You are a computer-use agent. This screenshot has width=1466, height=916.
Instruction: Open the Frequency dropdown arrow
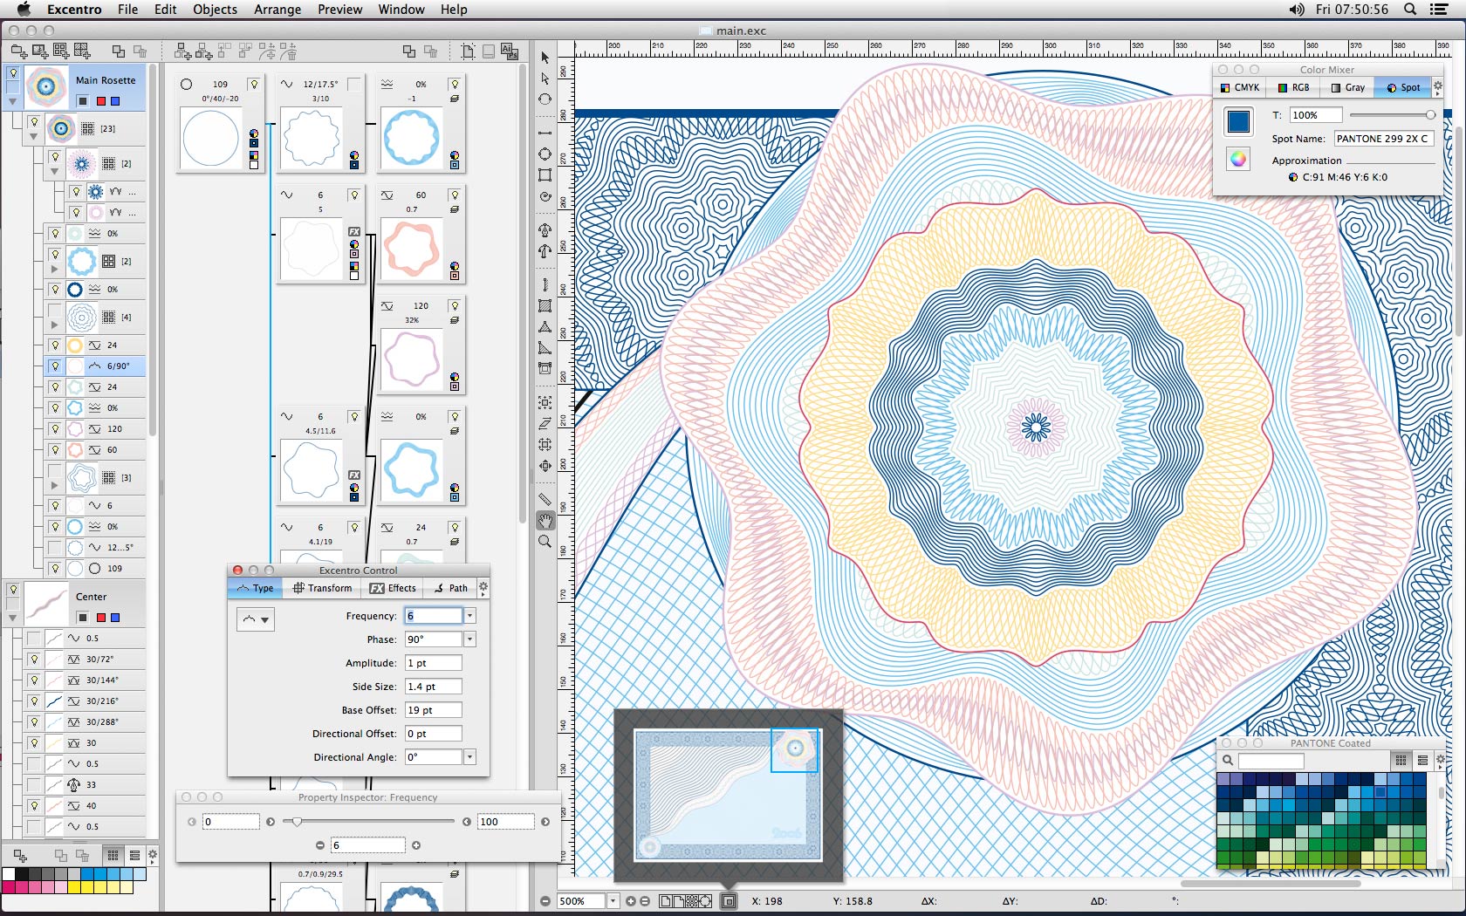click(470, 616)
